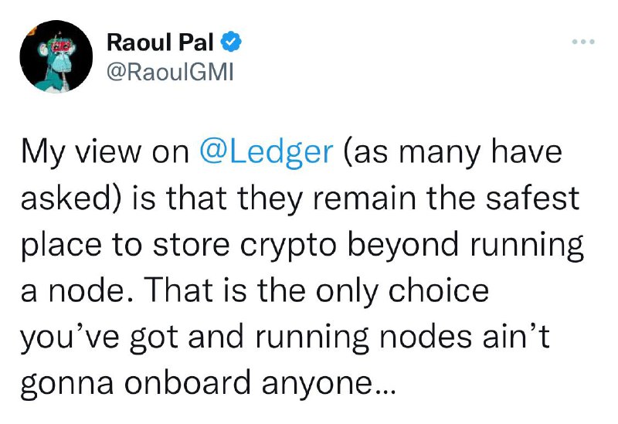
Task: Click the words "nodes ain't"
Action: [x=464, y=336]
